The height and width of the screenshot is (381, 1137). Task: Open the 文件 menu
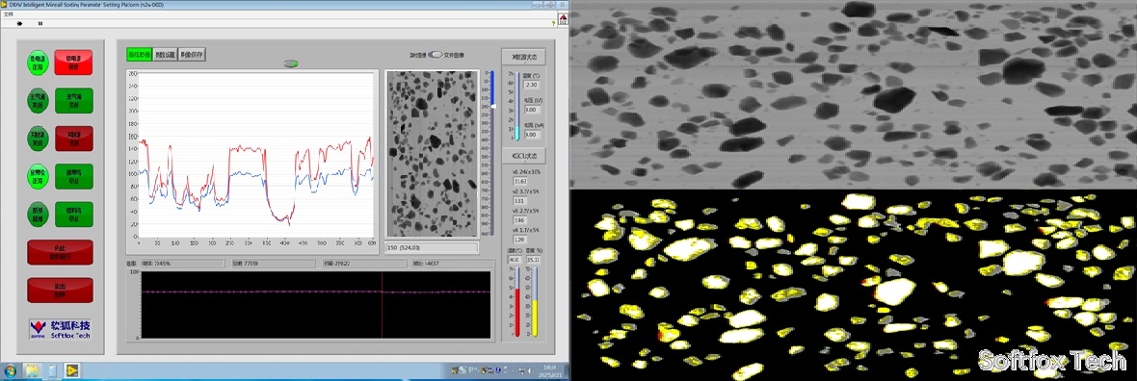coord(9,13)
